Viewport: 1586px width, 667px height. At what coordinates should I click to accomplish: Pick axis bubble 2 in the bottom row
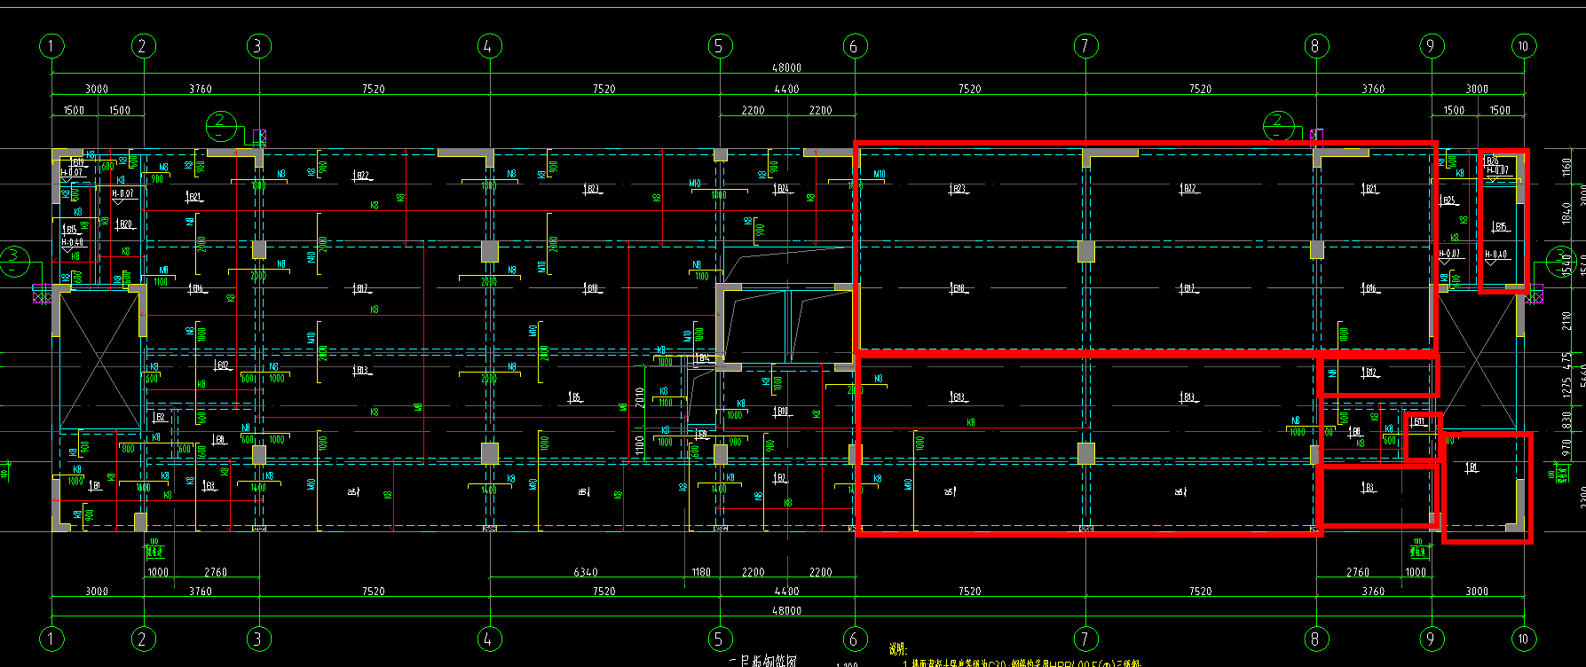coord(143,639)
